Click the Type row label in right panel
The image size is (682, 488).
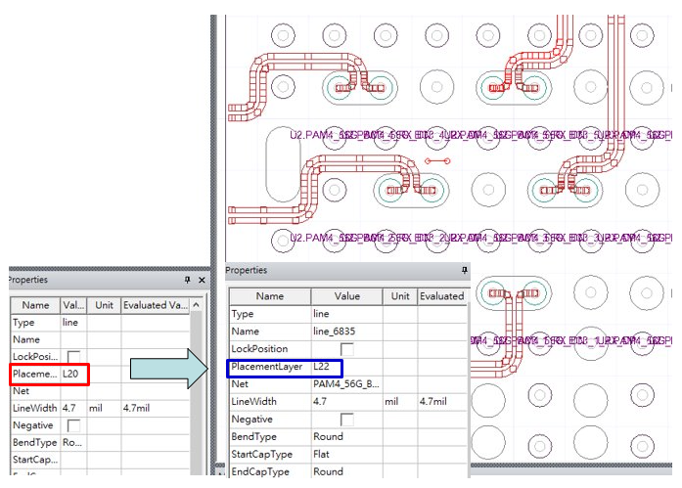coord(243,314)
